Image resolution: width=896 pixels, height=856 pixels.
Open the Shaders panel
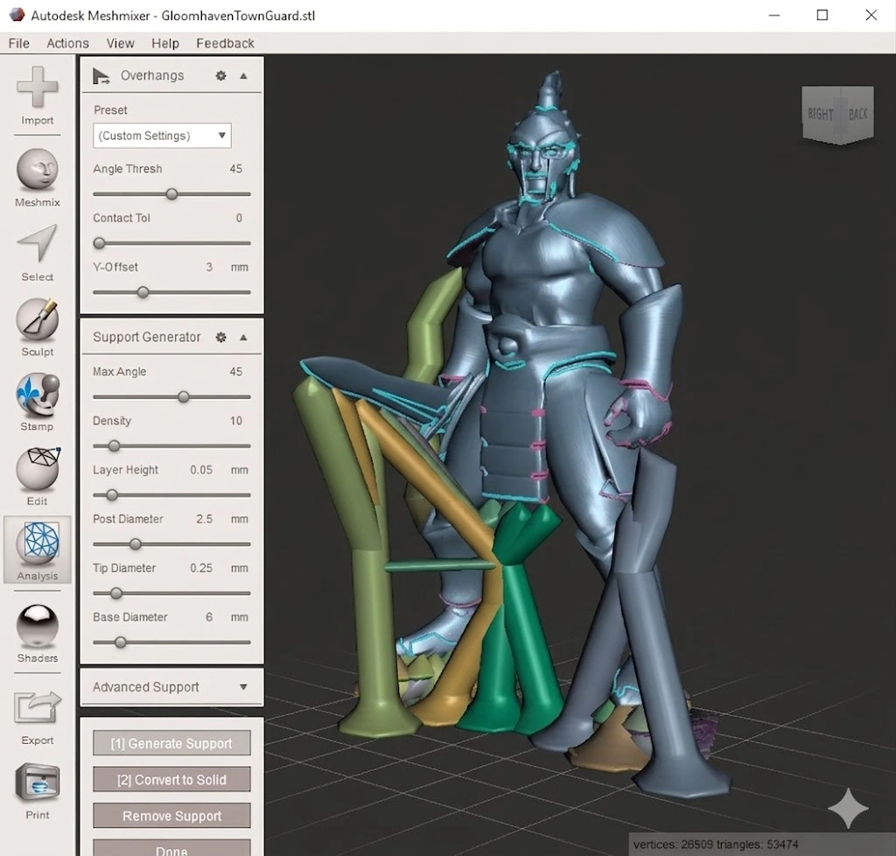[37, 633]
